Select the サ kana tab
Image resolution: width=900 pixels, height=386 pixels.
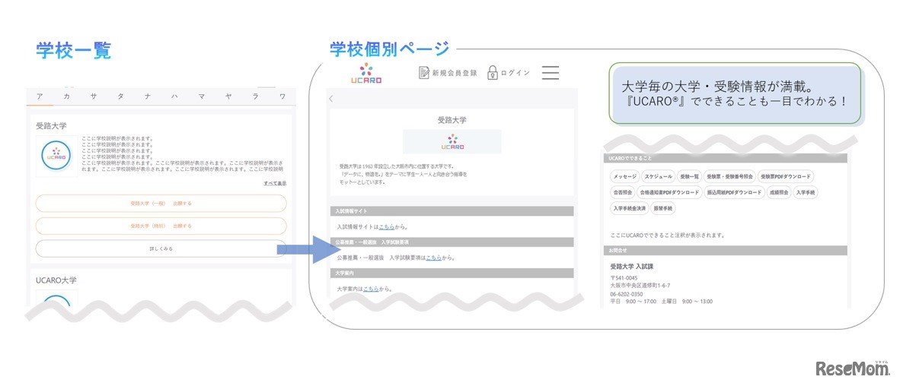[94, 96]
